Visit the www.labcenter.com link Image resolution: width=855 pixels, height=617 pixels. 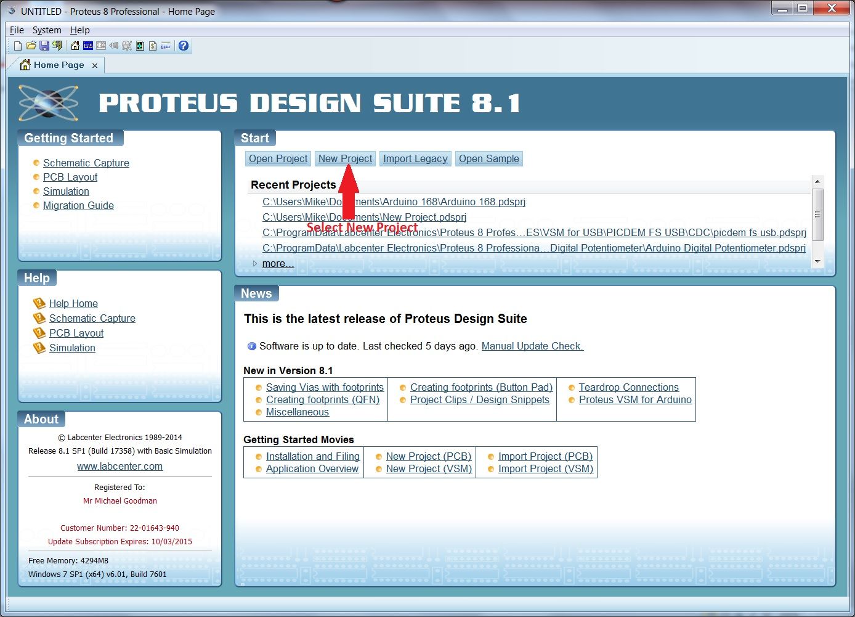coord(120,466)
